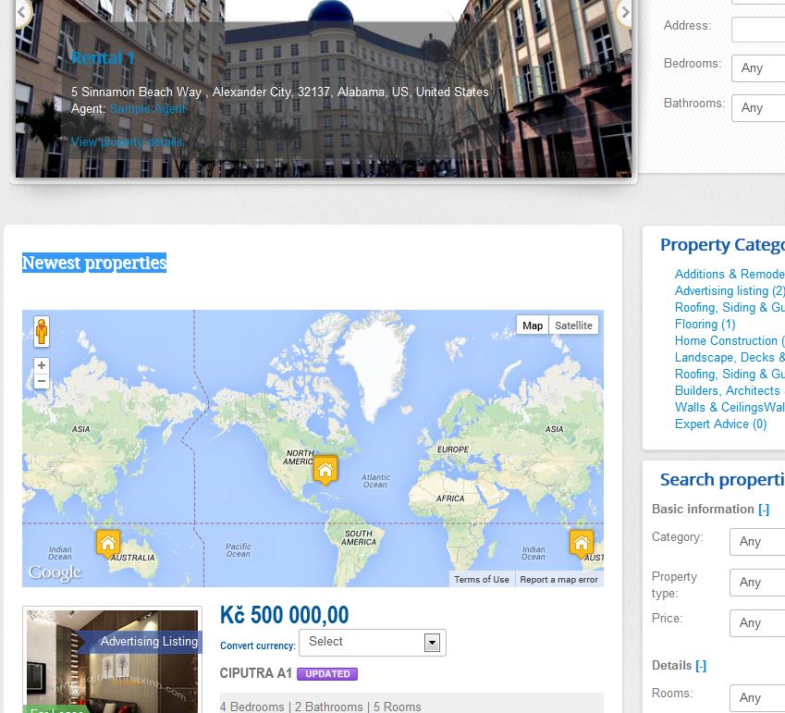The height and width of the screenshot is (713, 785).
Task: Click the house marker west of Australia
Action: point(108,544)
